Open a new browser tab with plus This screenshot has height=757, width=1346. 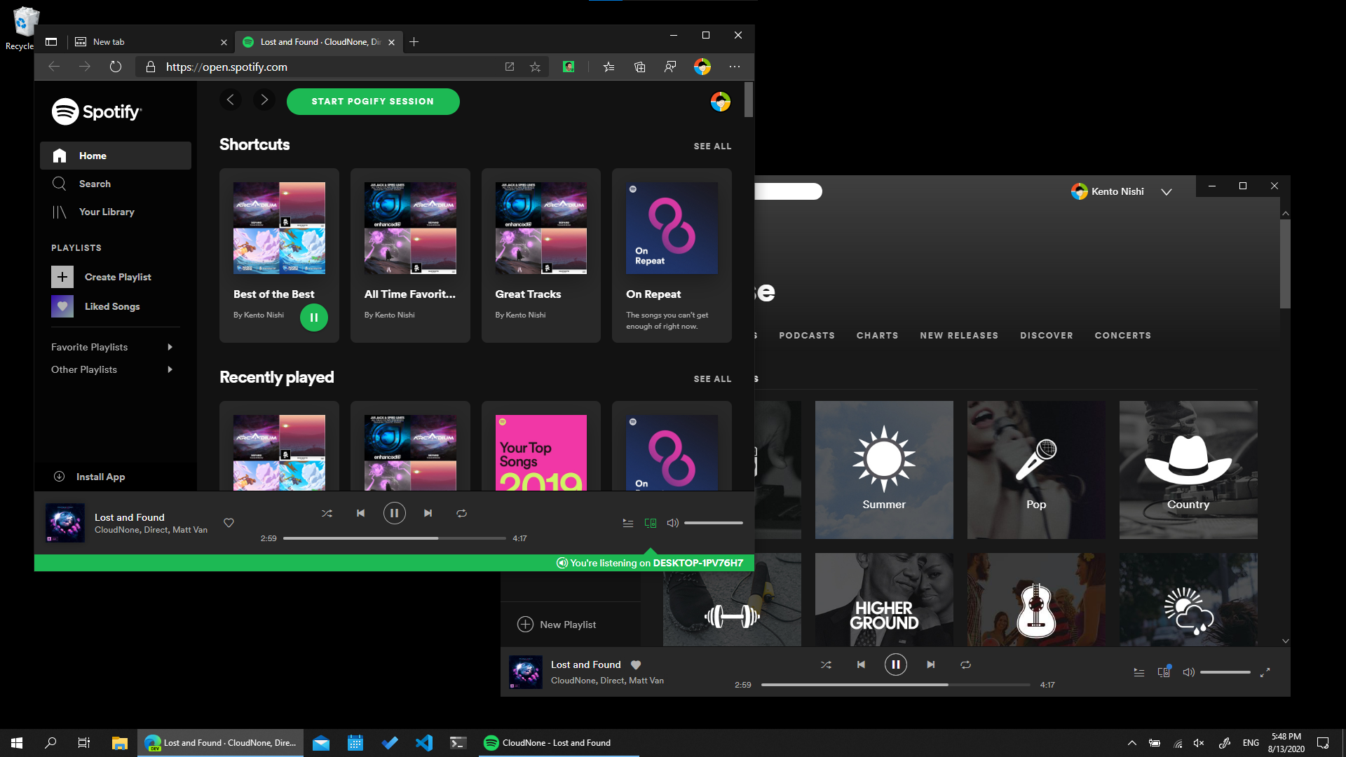click(414, 42)
